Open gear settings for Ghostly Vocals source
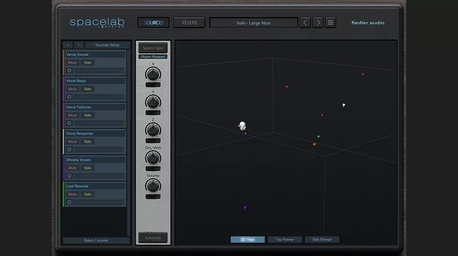The width and height of the screenshot is (458, 256). point(69,176)
